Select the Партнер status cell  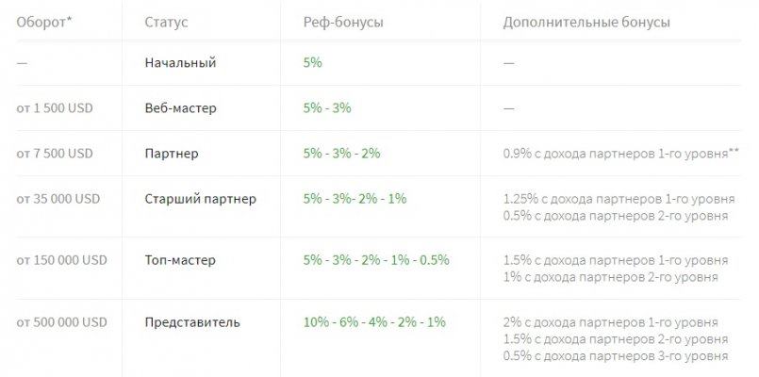(172, 154)
